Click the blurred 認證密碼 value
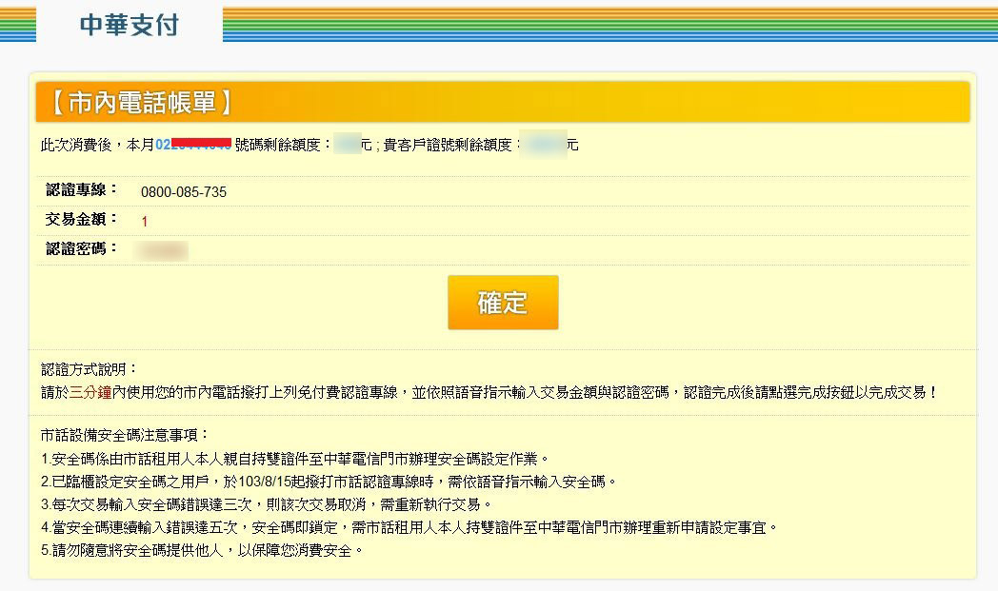Screen dimensions: 998x591 click(162, 250)
